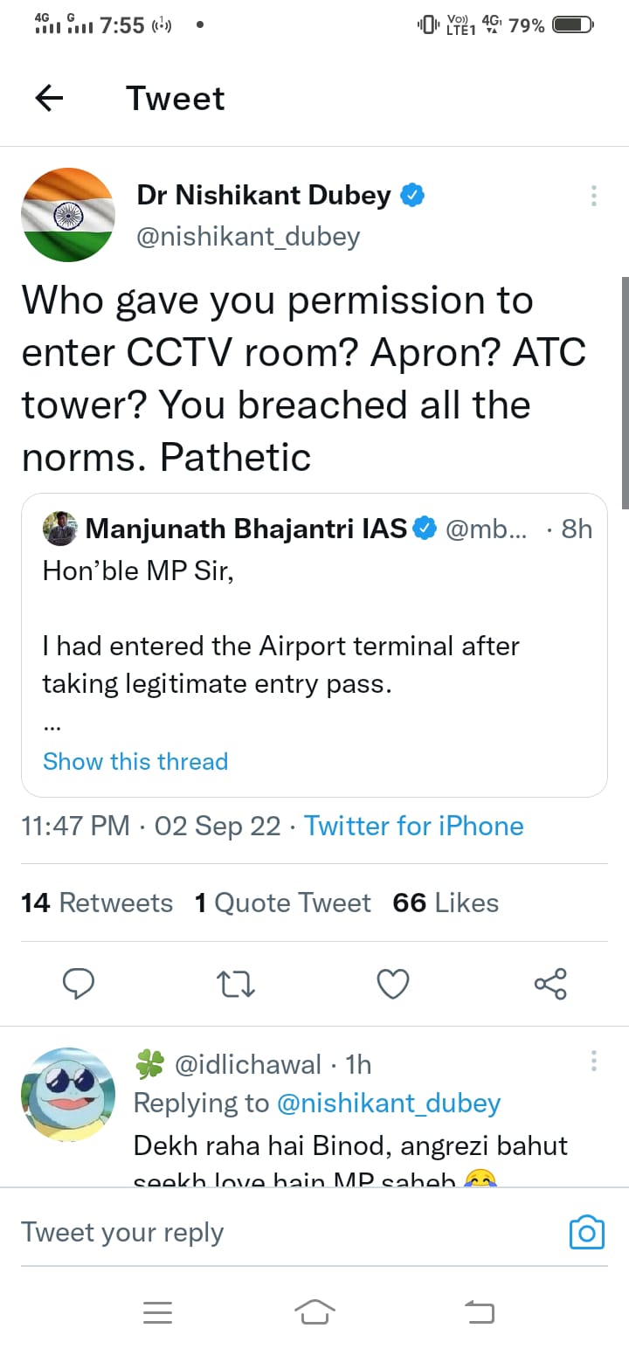Screen dimensions: 629x1349
Task: View the 66 Likes list
Action: [x=446, y=903]
